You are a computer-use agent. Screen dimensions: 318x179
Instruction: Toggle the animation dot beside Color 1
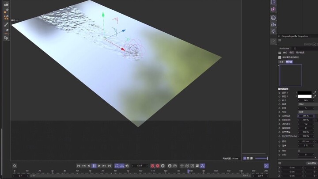(279, 93)
